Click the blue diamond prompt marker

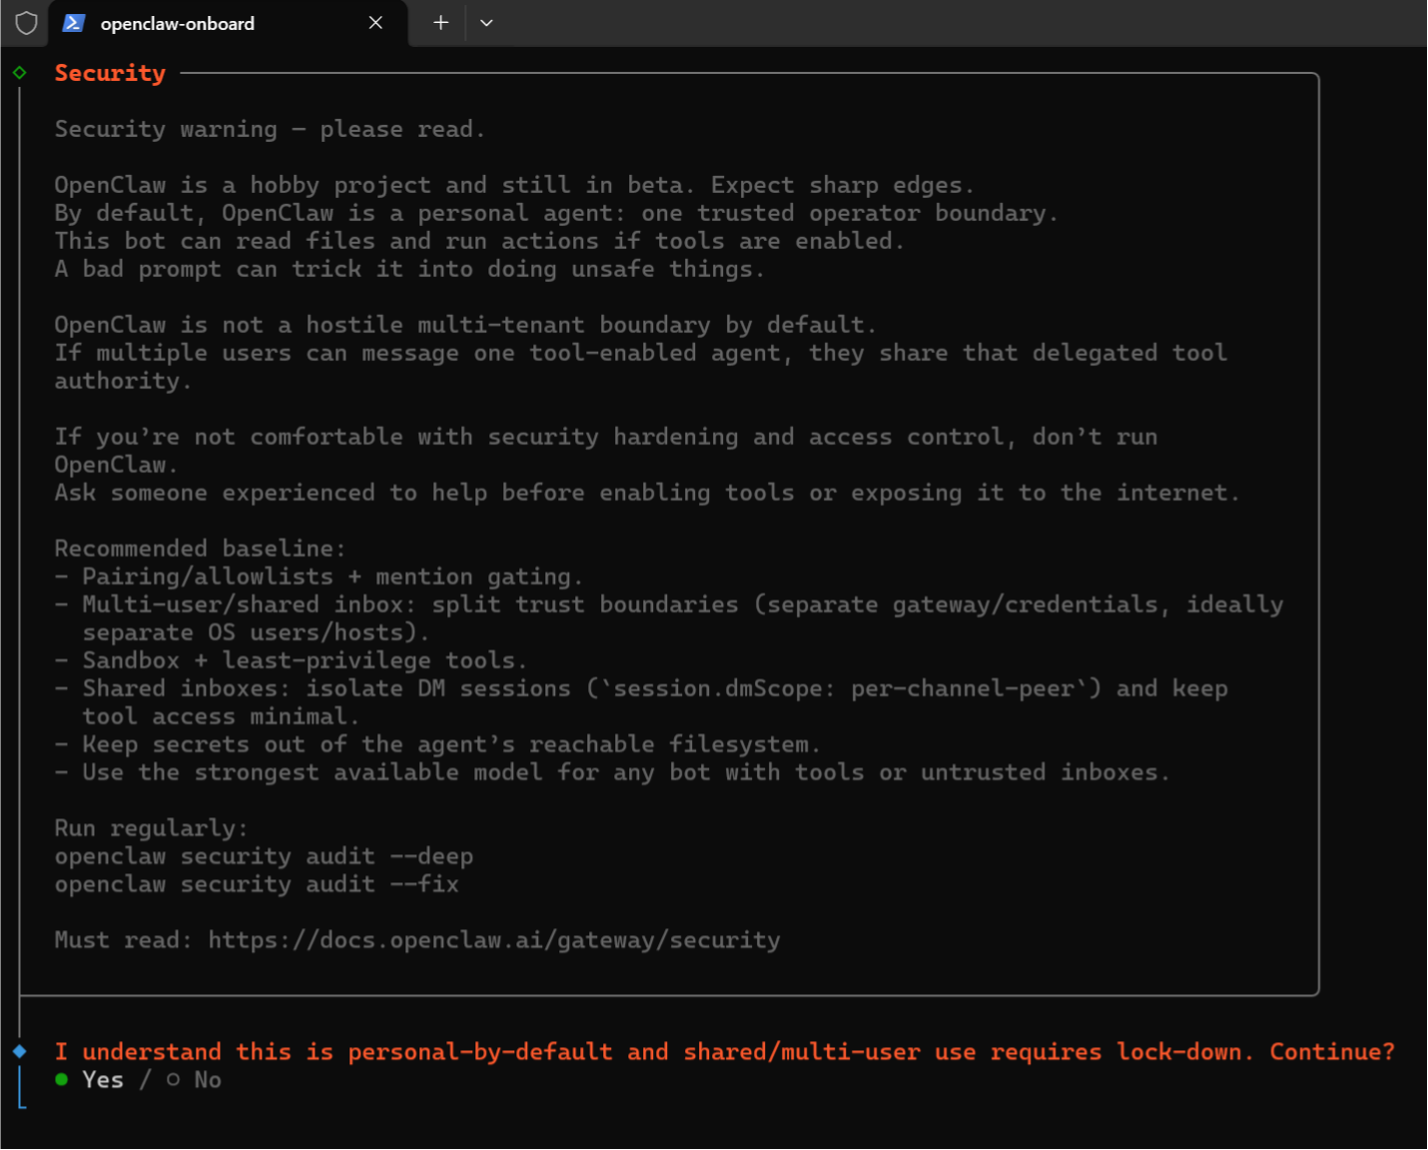click(x=19, y=1051)
